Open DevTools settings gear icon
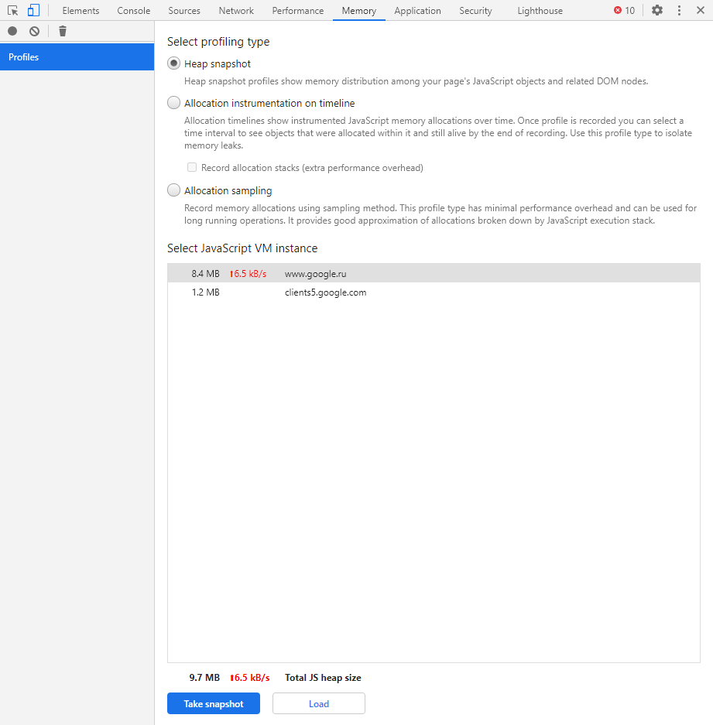The width and height of the screenshot is (713, 725). (657, 11)
